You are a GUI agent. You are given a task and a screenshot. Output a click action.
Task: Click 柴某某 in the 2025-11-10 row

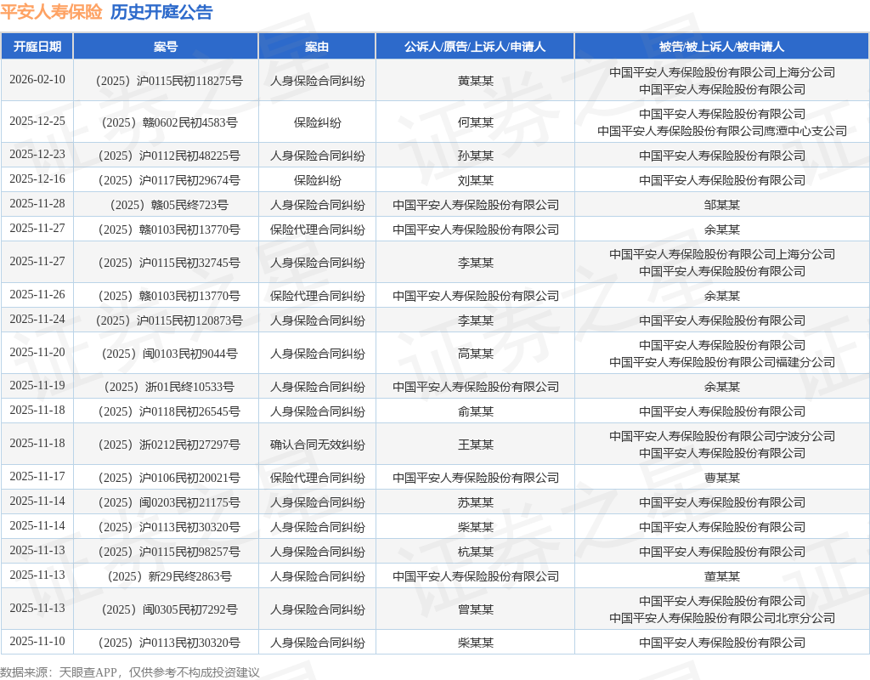[x=476, y=643]
